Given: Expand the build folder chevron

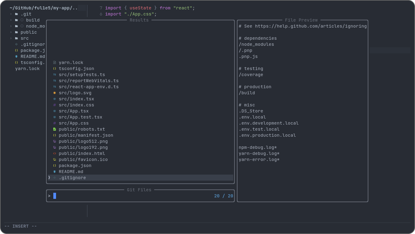Looking at the screenshot, I should pyautogui.click(x=11, y=20).
